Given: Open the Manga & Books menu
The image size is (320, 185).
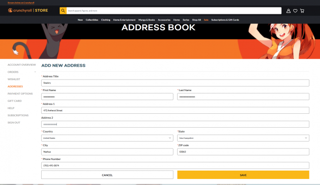Looking at the screenshot, I should 146,20.
